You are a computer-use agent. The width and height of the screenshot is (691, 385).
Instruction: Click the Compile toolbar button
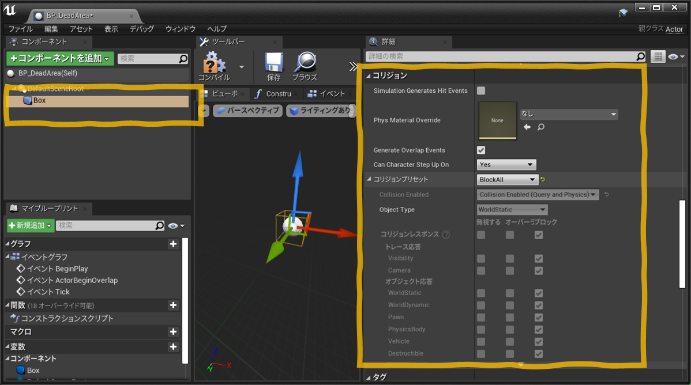tap(214, 66)
